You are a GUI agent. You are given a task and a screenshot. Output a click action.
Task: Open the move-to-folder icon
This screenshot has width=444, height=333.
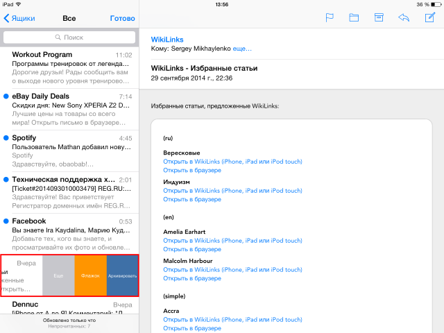(x=354, y=18)
